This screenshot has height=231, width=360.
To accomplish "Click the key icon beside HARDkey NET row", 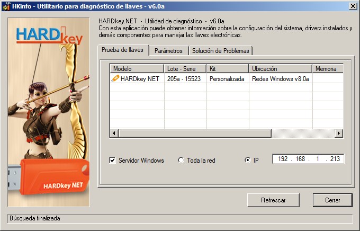I will click(x=115, y=78).
